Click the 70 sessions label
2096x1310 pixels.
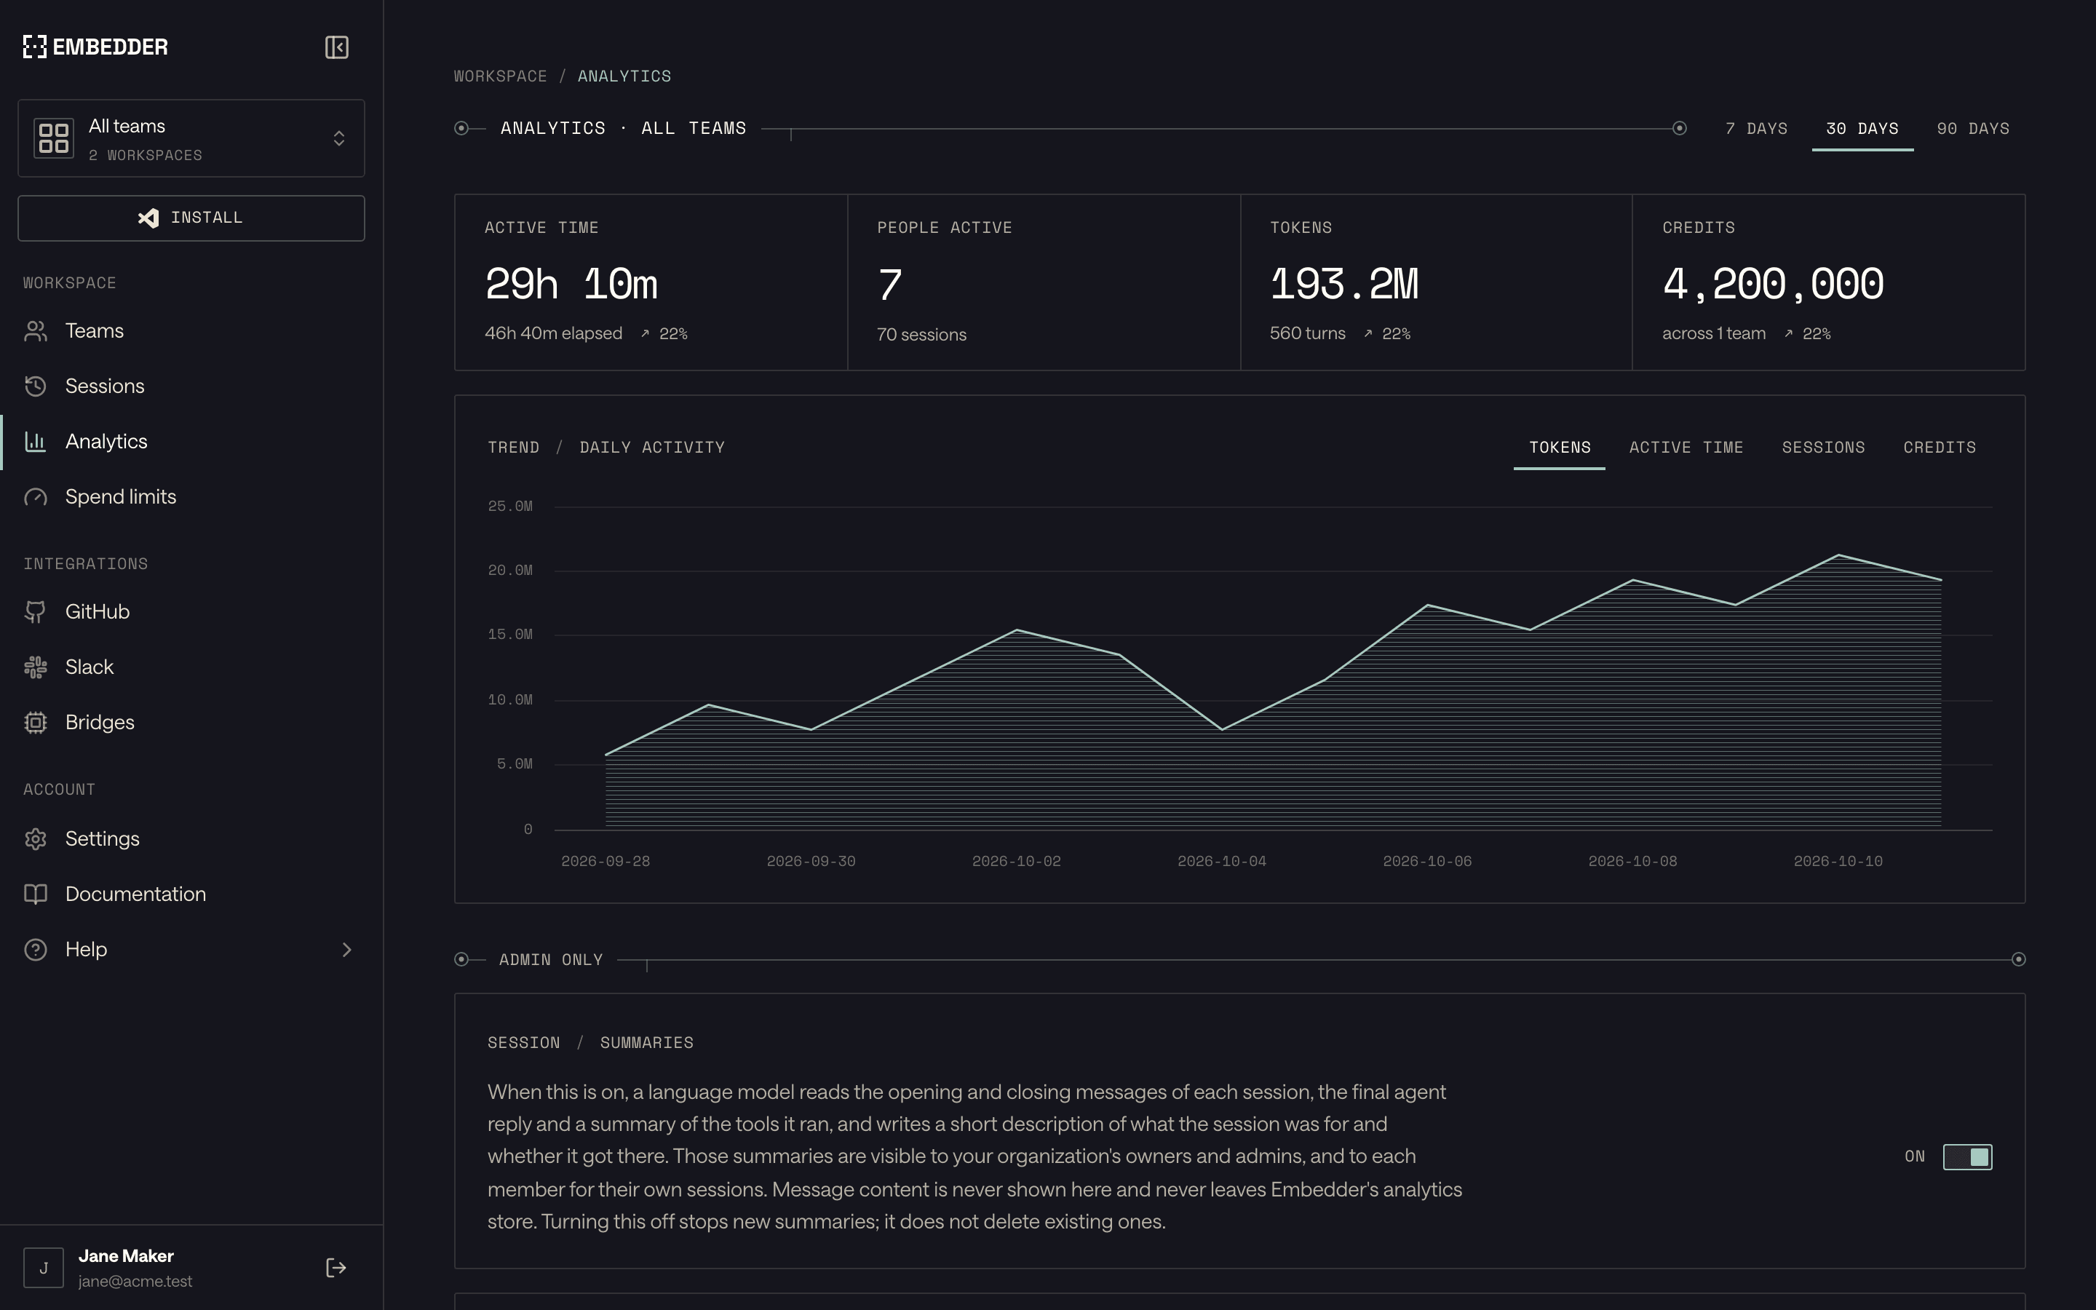pyautogui.click(x=921, y=335)
